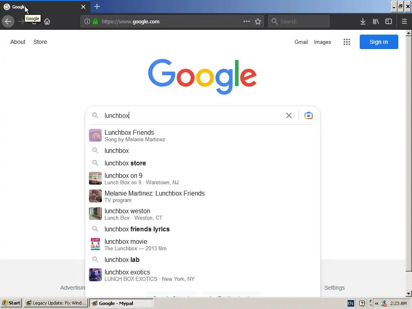Click the Sign in button
412x309 pixels.
point(379,42)
